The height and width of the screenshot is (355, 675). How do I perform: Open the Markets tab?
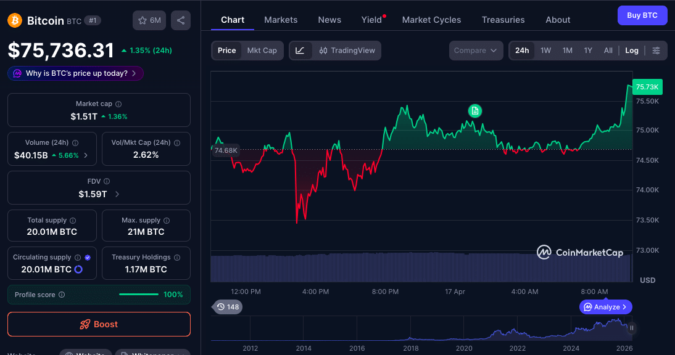[x=281, y=20]
